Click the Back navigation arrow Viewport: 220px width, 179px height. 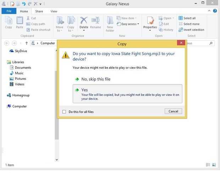[7, 43]
